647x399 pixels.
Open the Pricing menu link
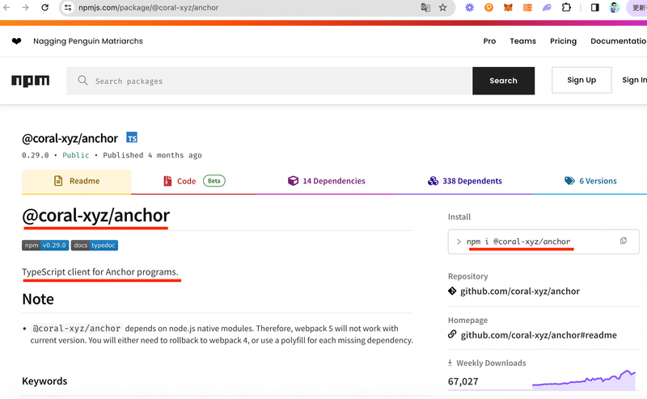[x=563, y=41]
